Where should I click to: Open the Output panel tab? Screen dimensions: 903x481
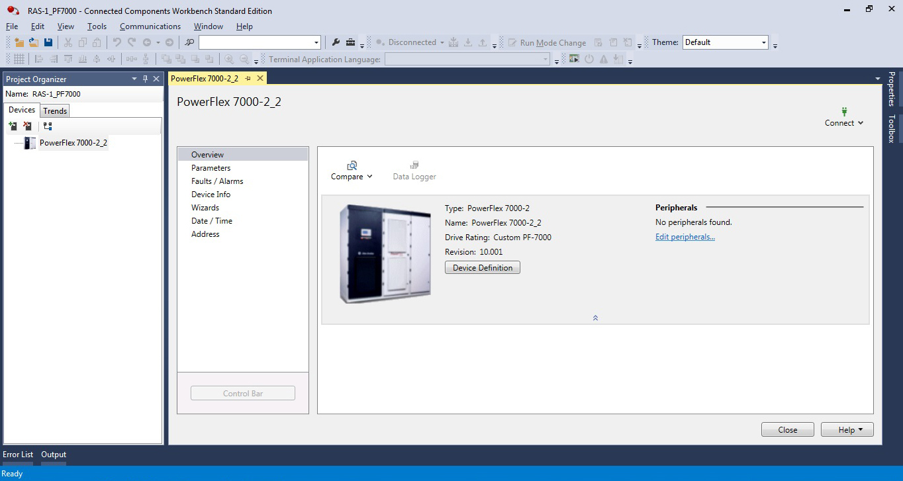click(x=54, y=455)
